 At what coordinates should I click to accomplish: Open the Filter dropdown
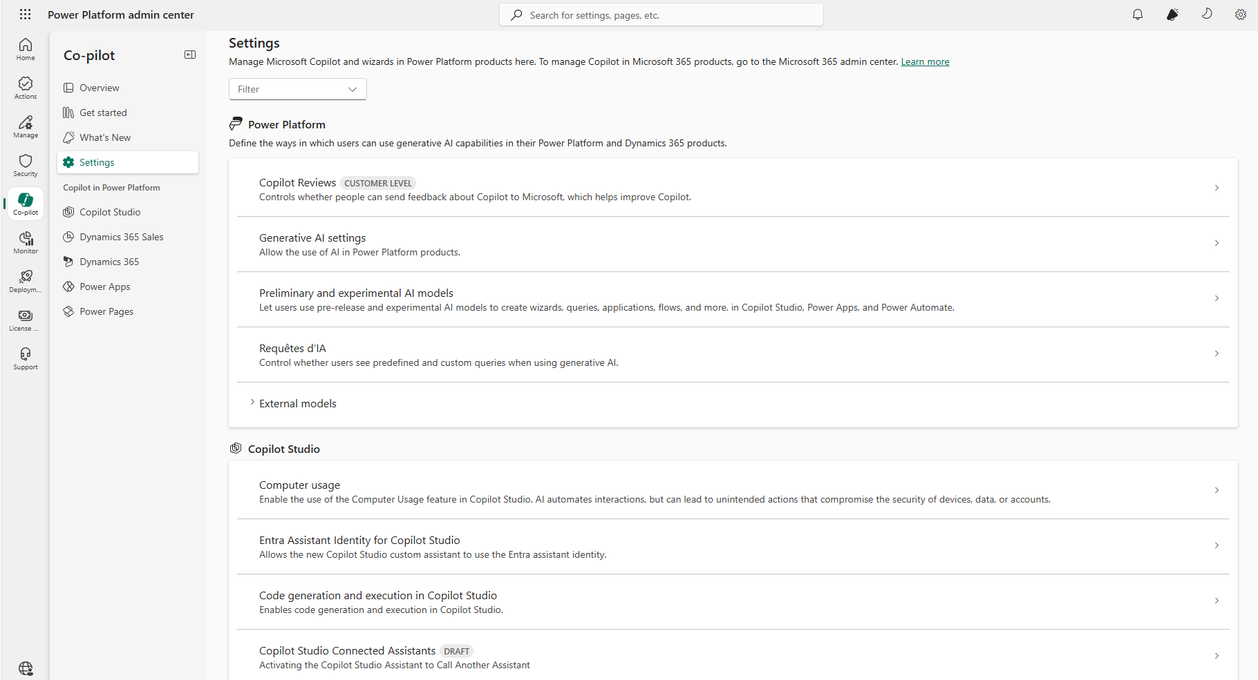coord(297,89)
